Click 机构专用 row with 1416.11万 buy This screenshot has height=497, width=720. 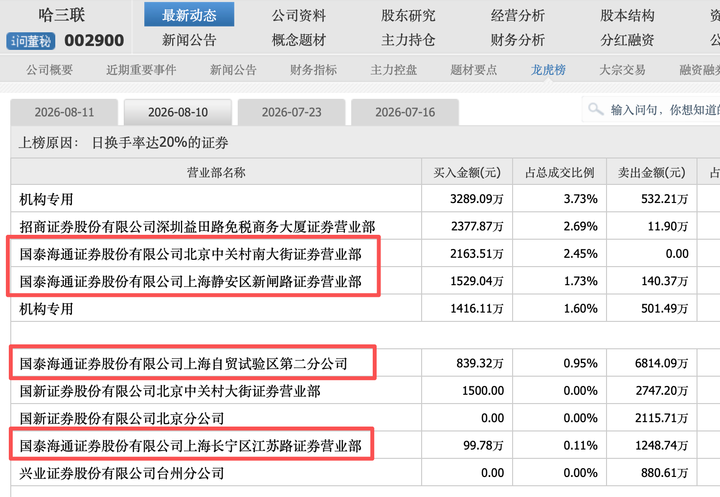(x=46, y=309)
